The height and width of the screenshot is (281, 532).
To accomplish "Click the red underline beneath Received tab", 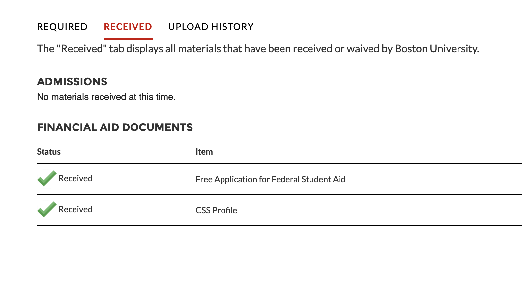I will click(128, 39).
